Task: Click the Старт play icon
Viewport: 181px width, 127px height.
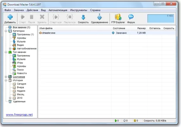Action: point(23,17)
